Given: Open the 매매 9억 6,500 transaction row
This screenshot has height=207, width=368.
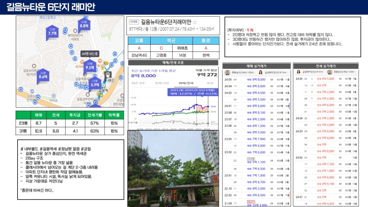Looking at the screenshot, I should pyautogui.click(x=257, y=195).
